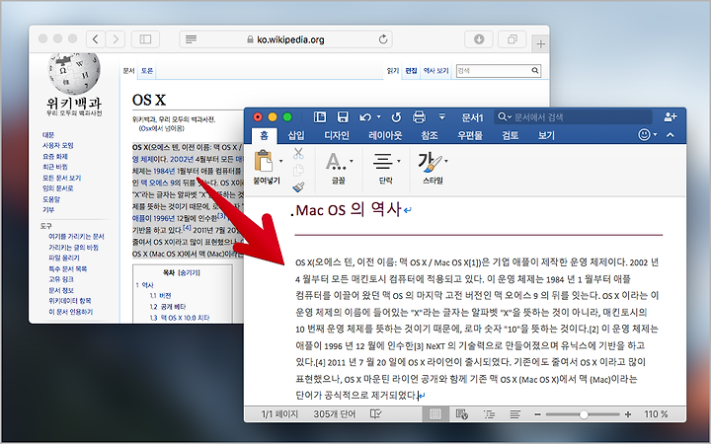Open the 대문 link in Wikipedia sidebar

[48, 134]
